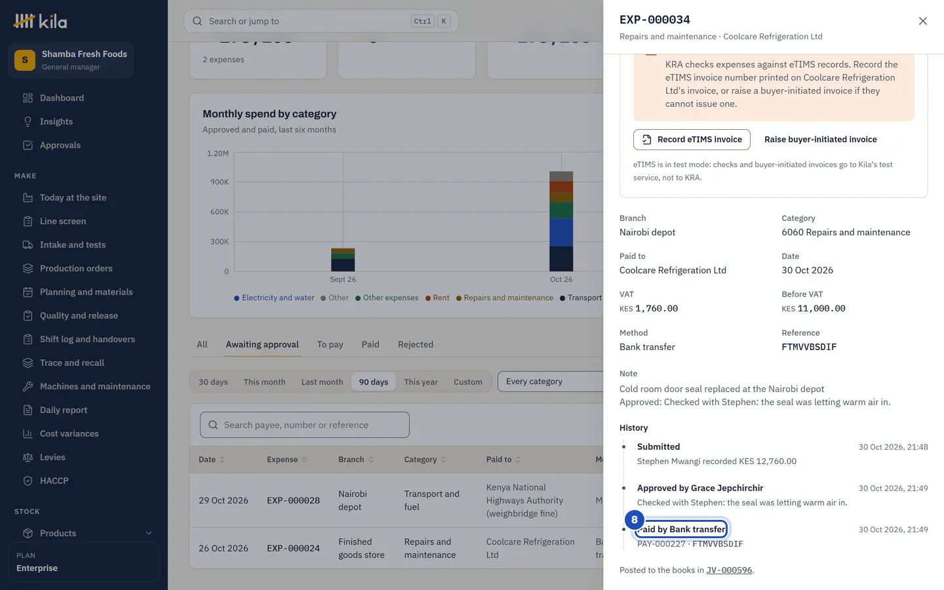Click the Today at the site icon
944x590 pixels.
(x=28, y=198)
